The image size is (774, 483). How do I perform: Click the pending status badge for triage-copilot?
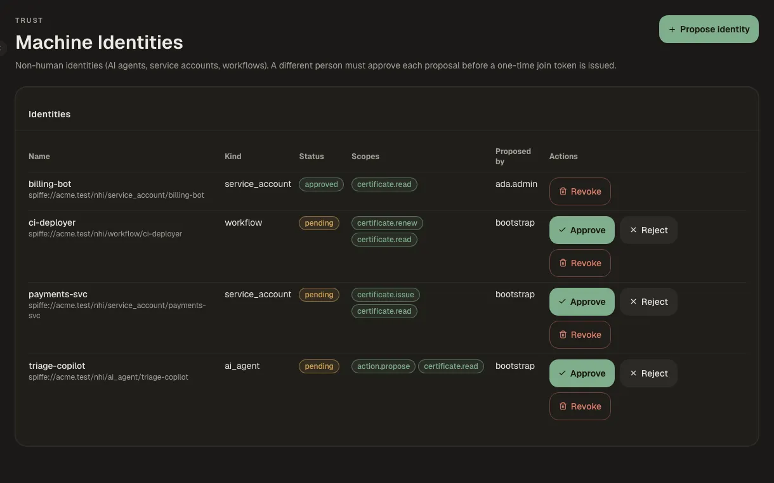[x=319, y=366]
